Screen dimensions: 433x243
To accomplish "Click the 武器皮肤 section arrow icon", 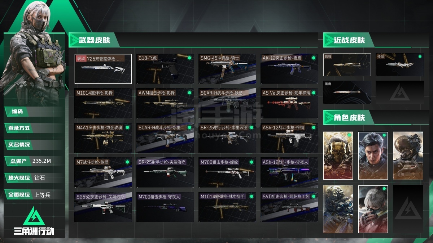I will (x=74, y=40).
